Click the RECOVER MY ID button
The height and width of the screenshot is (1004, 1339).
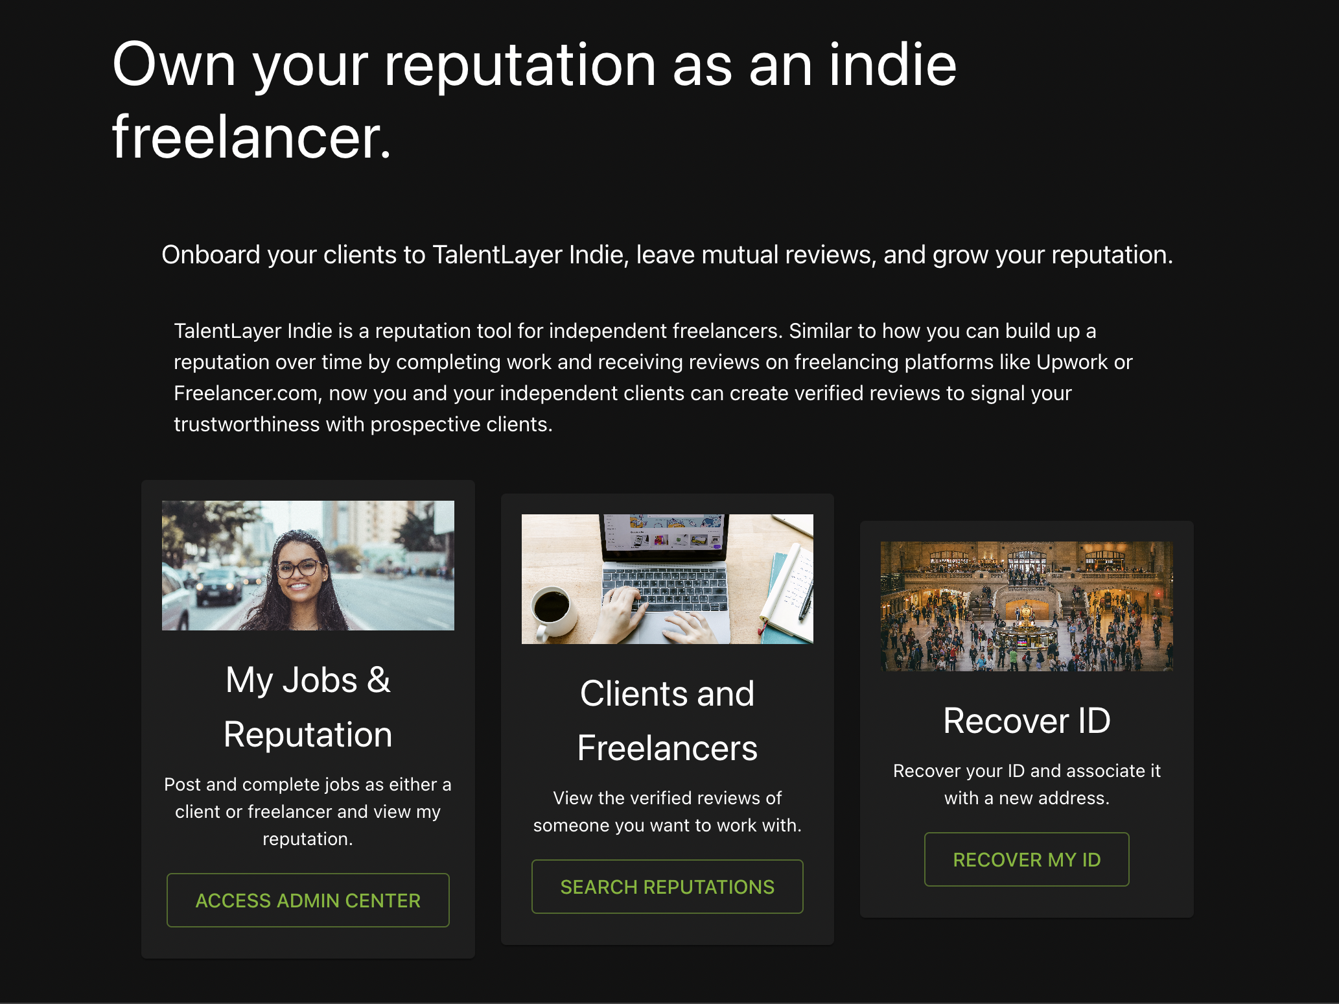tap(1027, 859)
